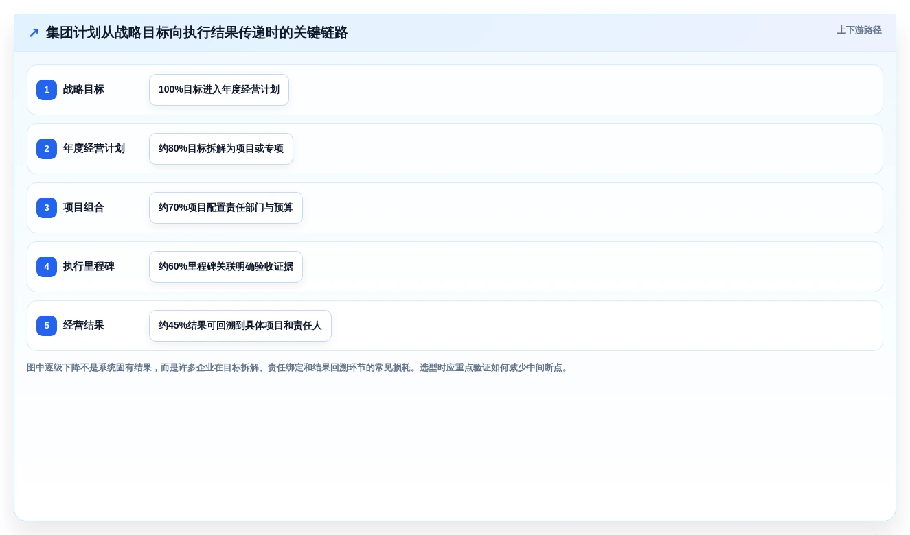Select the 经营结果 stage label
910x535 pixels.
[x=84, y=326]
